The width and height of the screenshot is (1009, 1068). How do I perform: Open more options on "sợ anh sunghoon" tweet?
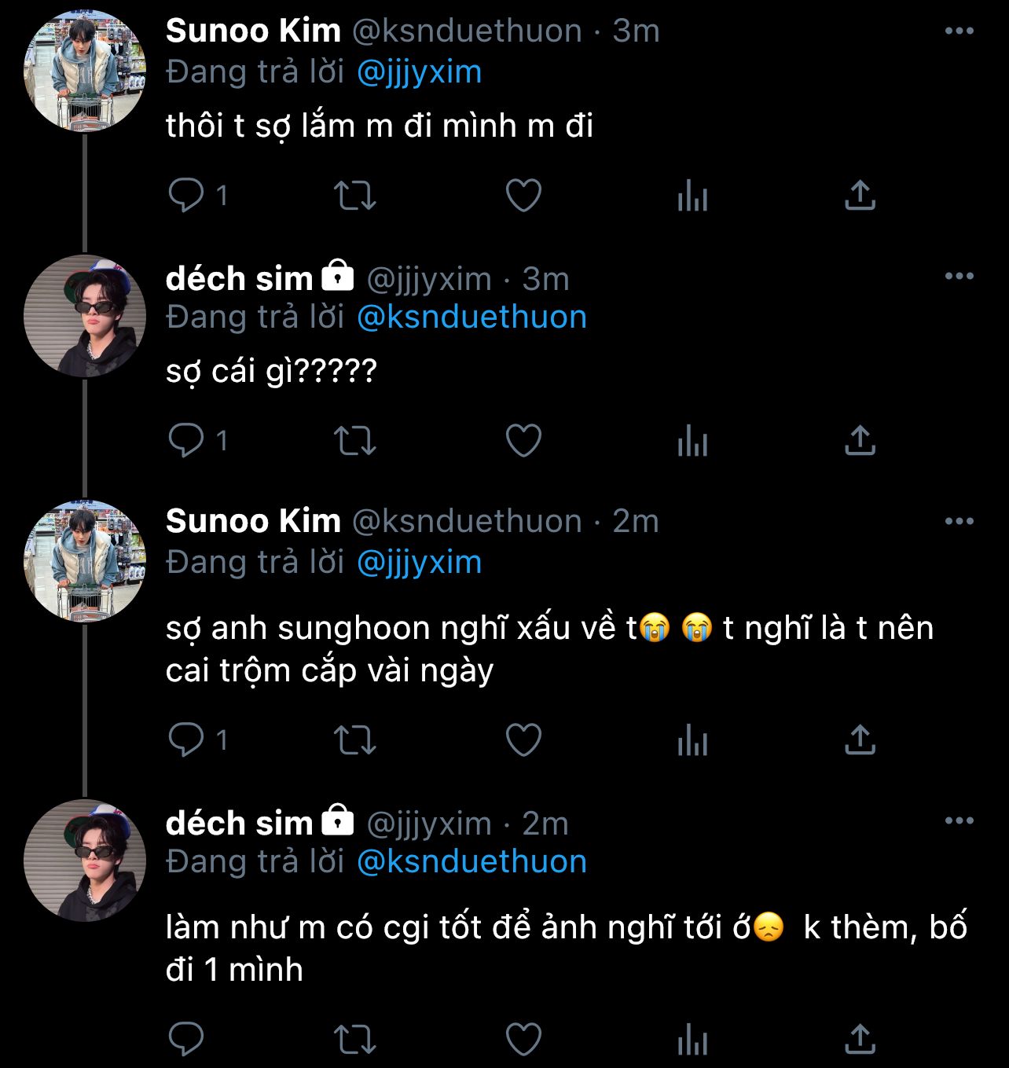959,522
